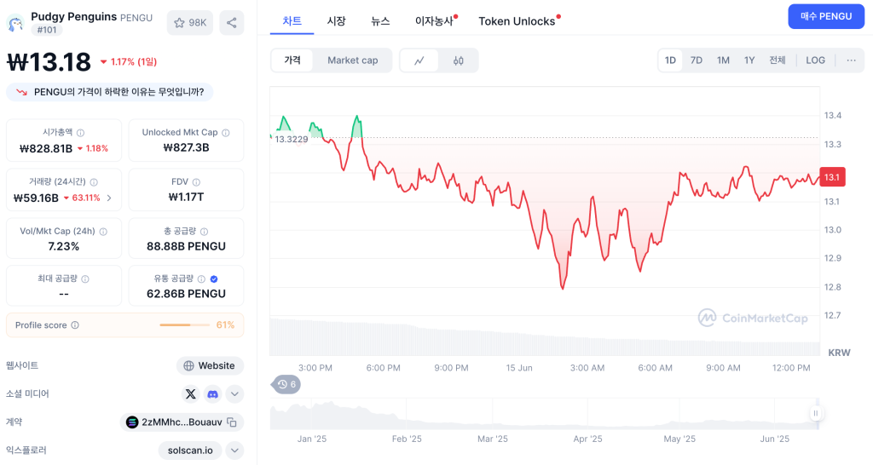The width and height of the screenshot is (873, 465).
Task: Show info tooltip for 거래량 (24시간)
Action: [94, 182]
